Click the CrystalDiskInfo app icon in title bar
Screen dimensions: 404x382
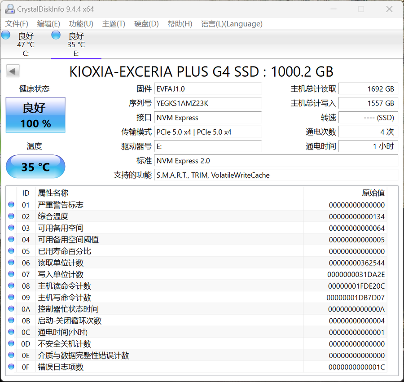click(10, 9)
